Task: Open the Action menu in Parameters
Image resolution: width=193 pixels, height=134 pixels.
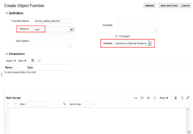Action: click(x=11, y=61)
